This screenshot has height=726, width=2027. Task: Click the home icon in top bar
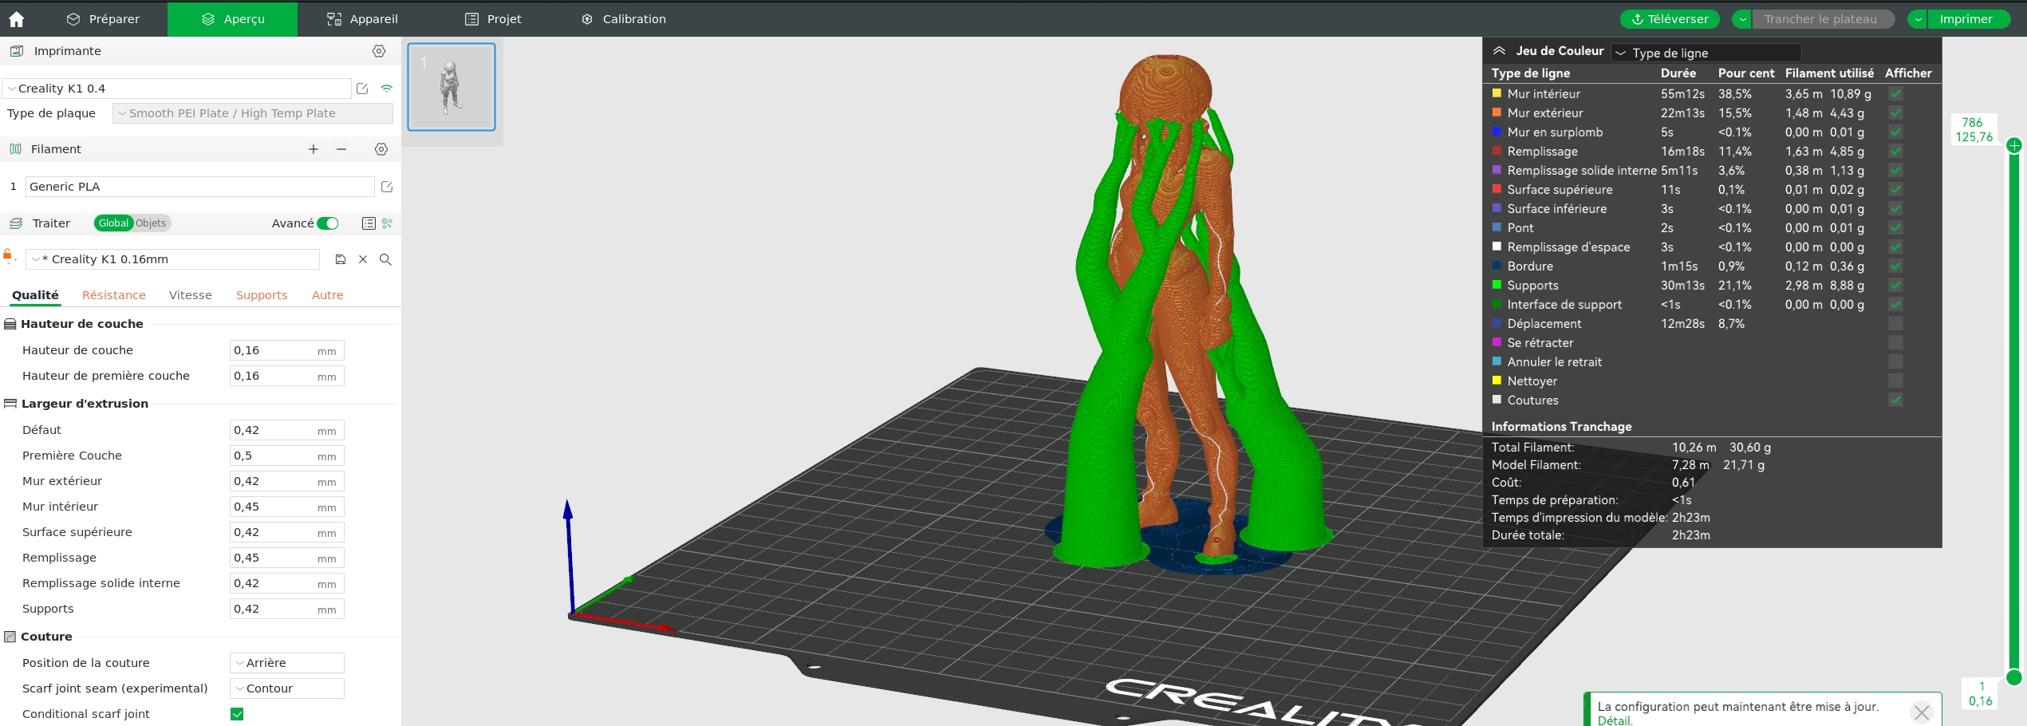click(17, 19)
